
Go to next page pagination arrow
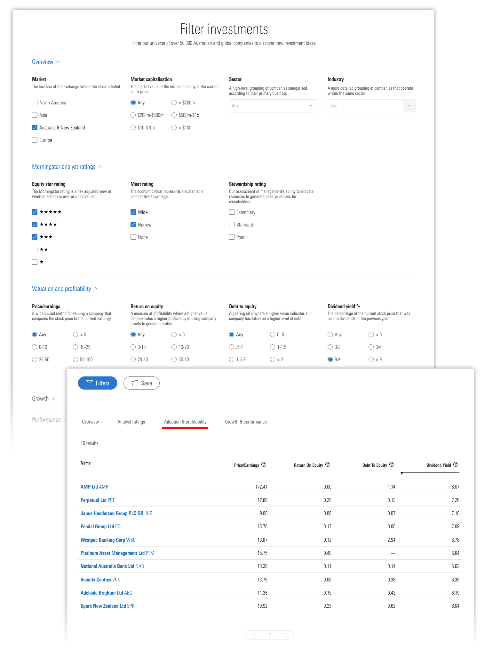[277, 635]
